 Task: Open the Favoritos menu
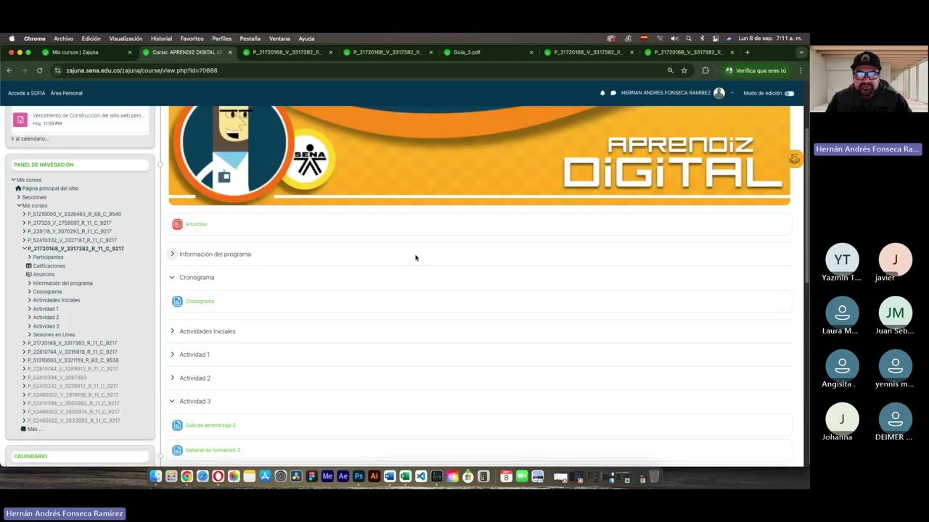(192, 38)
